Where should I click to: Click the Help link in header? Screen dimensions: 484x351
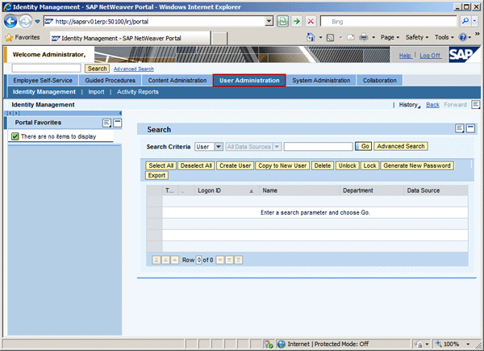pos(405,56)
